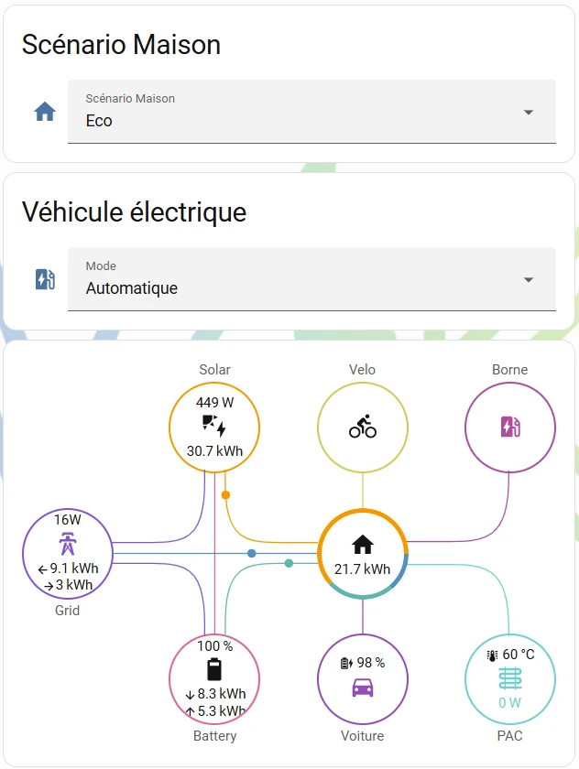
Task: Click the bicycle icon in Velo circle
Action: pyautogui.click(x=363, y=427)
